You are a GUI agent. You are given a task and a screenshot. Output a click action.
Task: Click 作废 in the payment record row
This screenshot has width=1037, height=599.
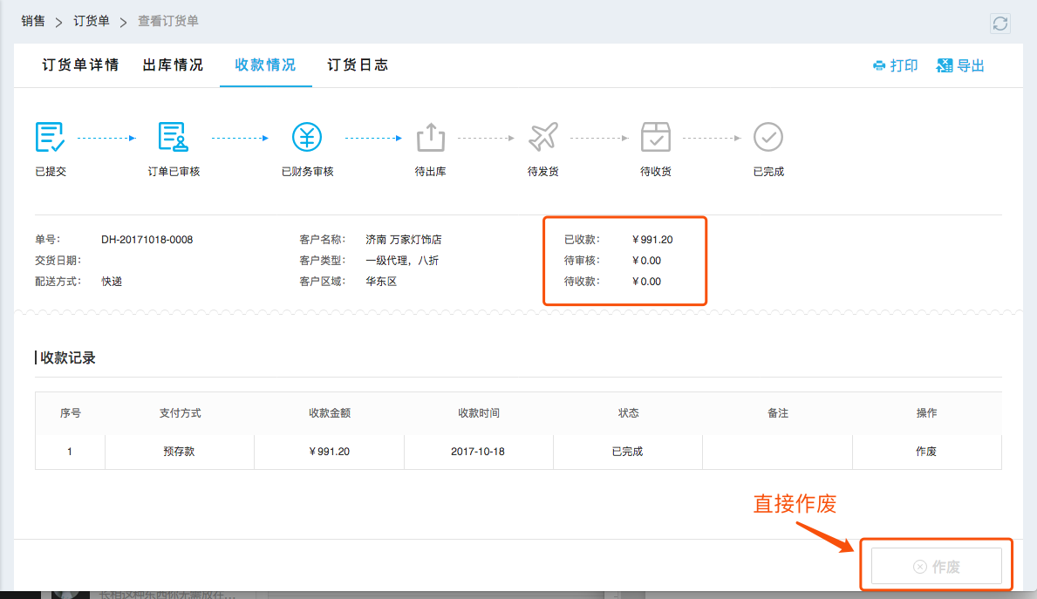coord(925,452)
